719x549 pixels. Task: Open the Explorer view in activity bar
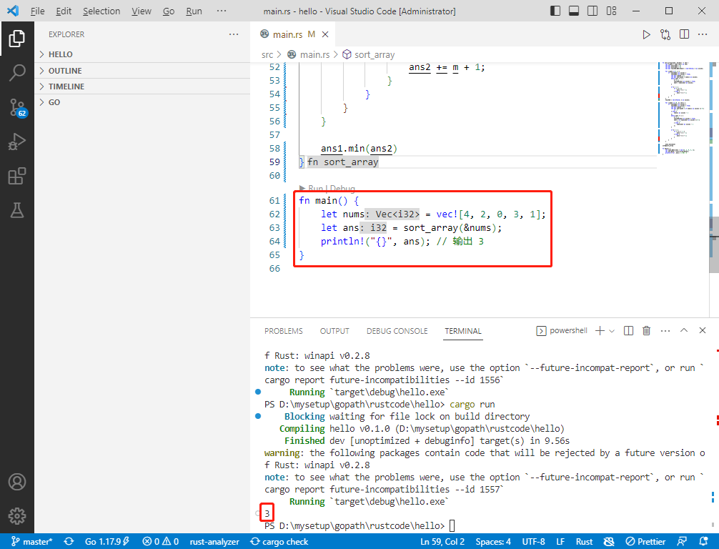coord(17,39)
